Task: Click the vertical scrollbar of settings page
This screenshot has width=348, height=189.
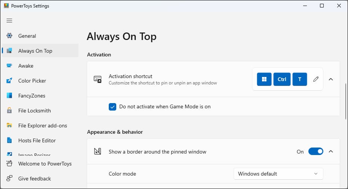Action: [x=345, y=101]
